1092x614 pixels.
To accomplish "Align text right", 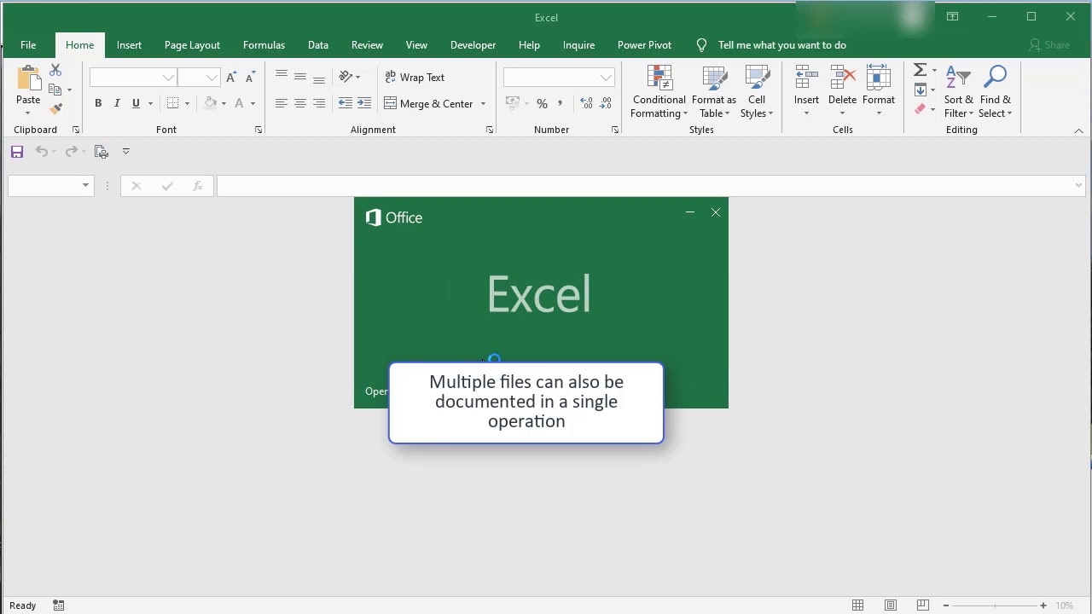I will 319,103.
